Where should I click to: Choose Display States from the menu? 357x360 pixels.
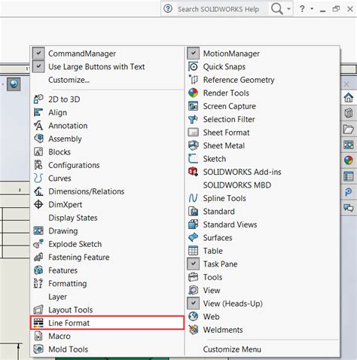point(107,218)
